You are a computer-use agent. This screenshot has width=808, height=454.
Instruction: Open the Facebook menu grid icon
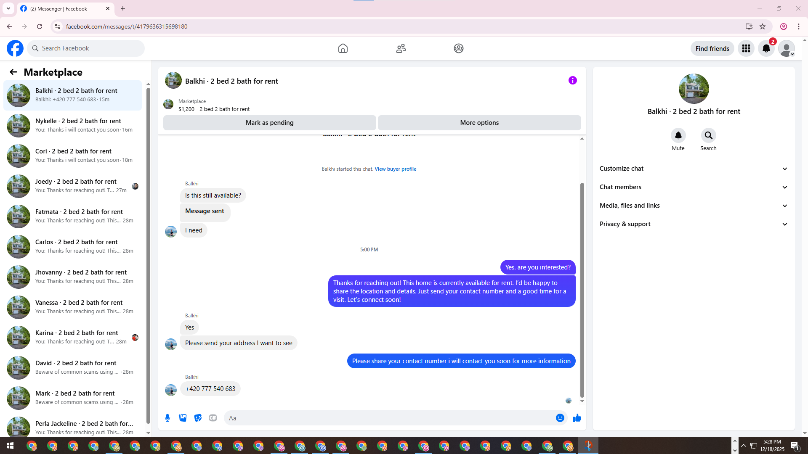(x=746, y=48)
